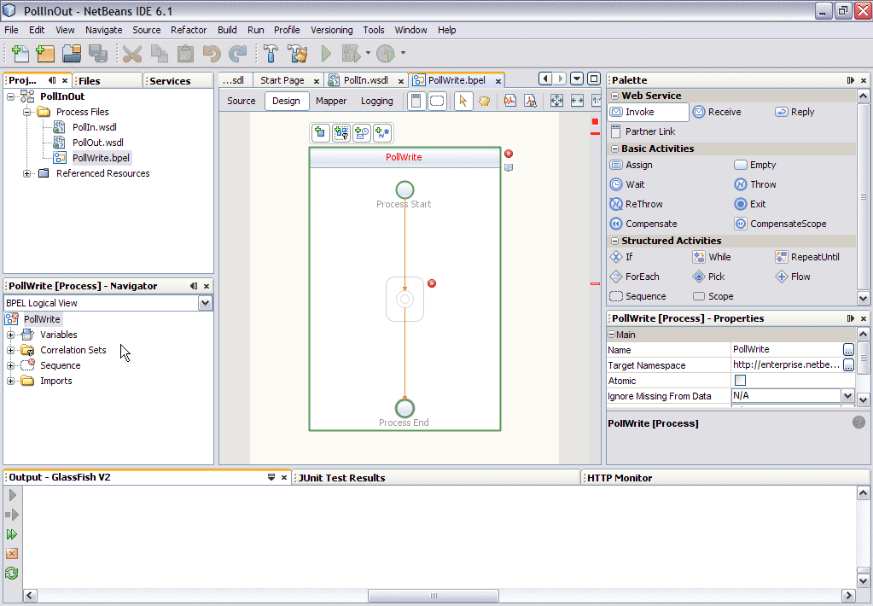Expand Referenced Resources in Projects tree
Screen dimensions: 873x606
[x=26, y=172]
